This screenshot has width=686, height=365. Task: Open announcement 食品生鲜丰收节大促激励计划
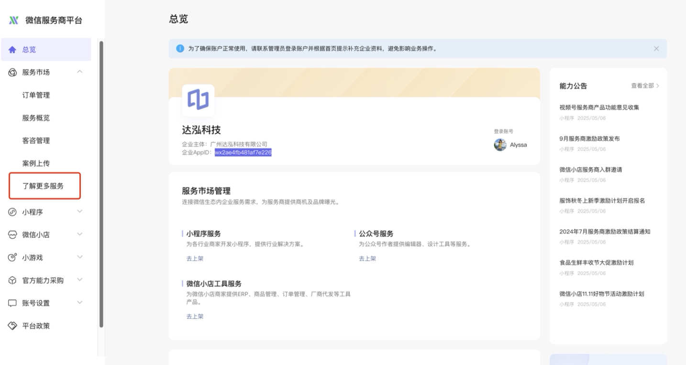pyautogui.click(x=597, y=263)
